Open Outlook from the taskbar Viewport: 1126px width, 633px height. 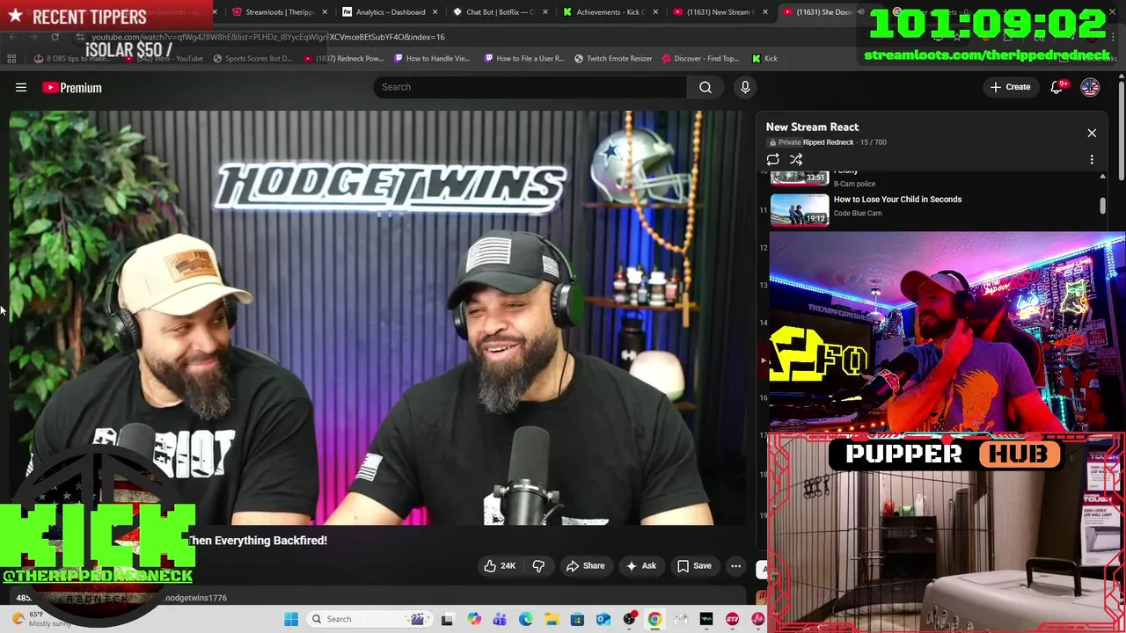tap(603, 619)
